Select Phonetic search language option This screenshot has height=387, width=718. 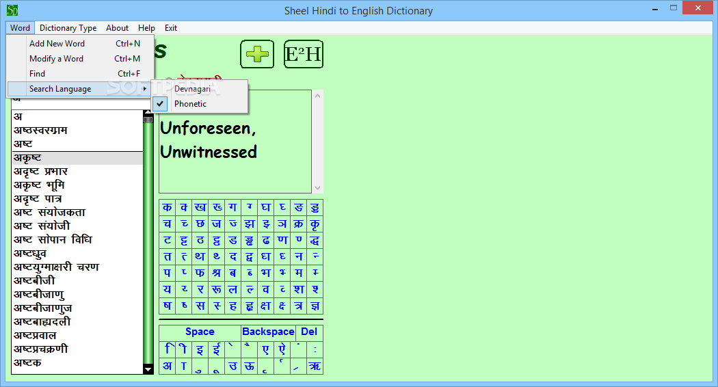tap(200, 104)
